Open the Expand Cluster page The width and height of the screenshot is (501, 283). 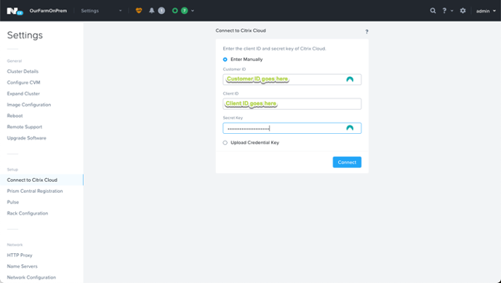(x=23, y=94)
